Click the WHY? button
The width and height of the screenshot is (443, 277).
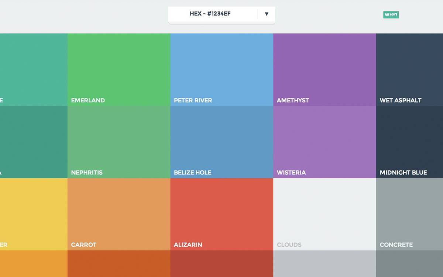[x=391, y=15]
